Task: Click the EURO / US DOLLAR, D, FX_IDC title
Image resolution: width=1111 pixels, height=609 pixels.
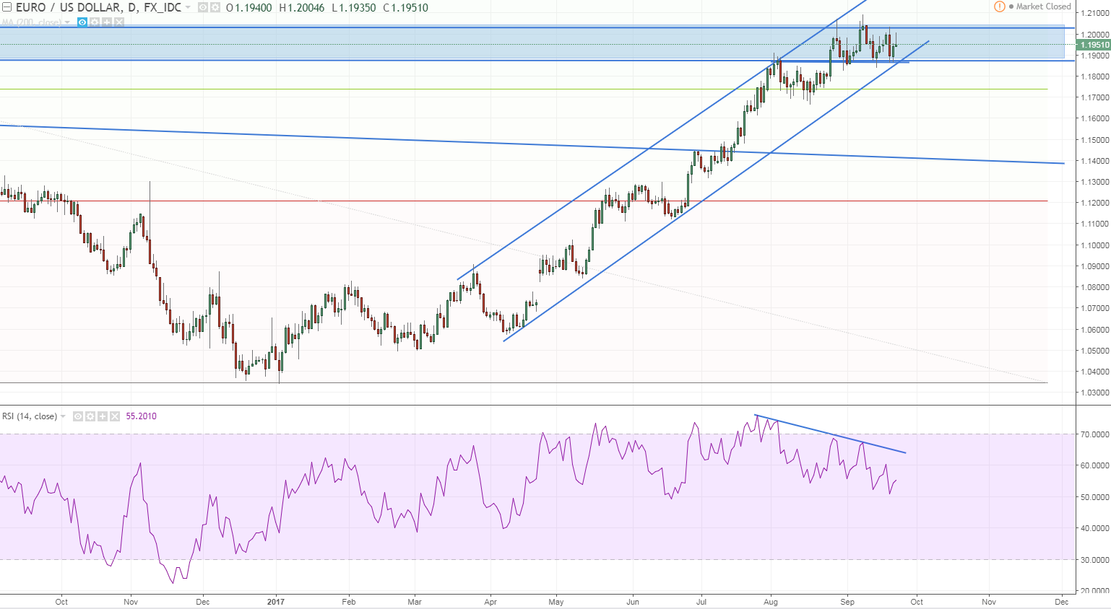Action: pos(99,8)
